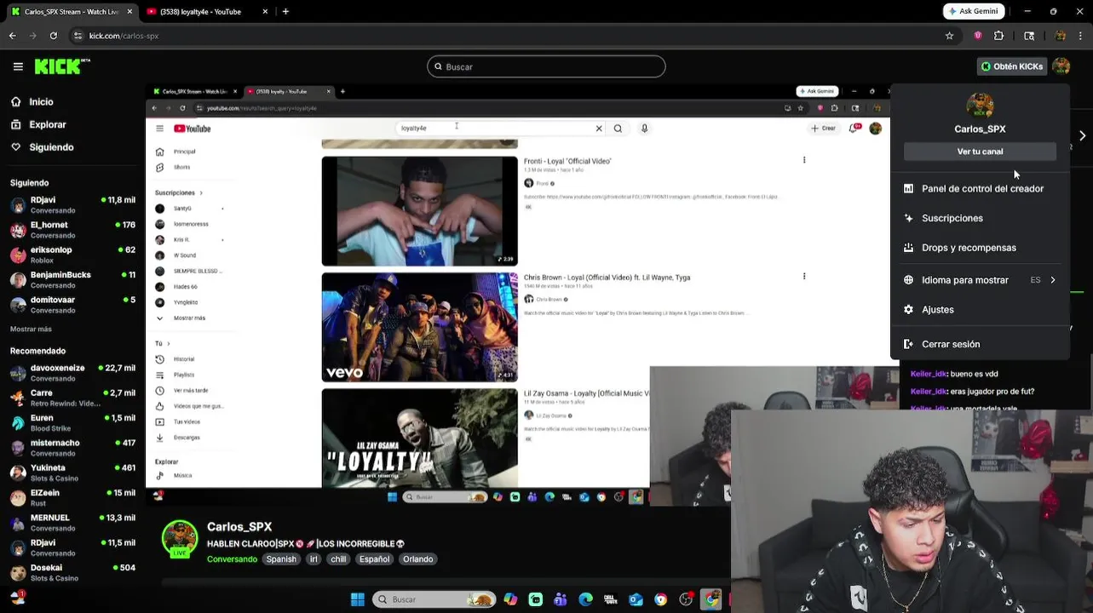Click the Kick search field Buscar
Viewport: 1093px width, 613px height.
(546, 66)
